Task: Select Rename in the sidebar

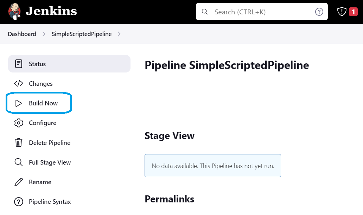Action: 40,182
